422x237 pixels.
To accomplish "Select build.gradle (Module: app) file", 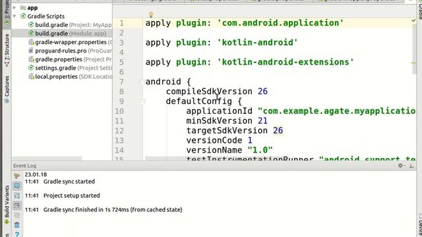I will (x=67, y=34).
